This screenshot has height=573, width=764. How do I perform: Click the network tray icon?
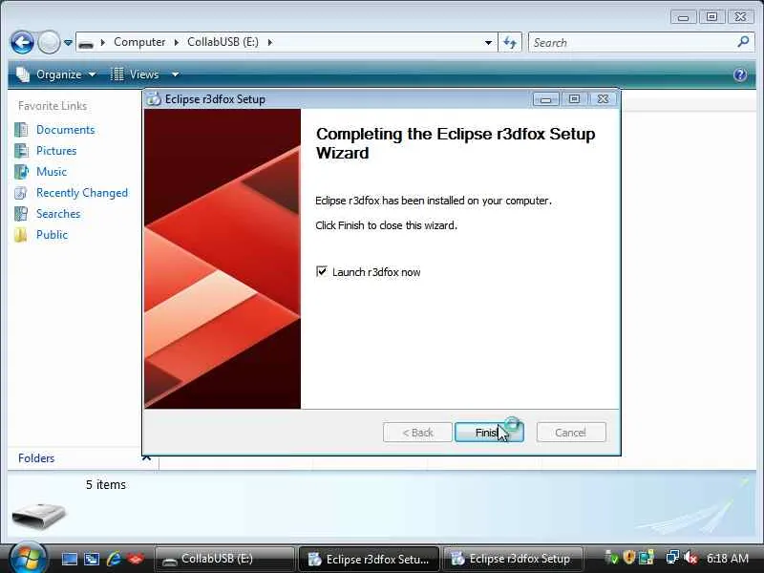click(672, 558)
